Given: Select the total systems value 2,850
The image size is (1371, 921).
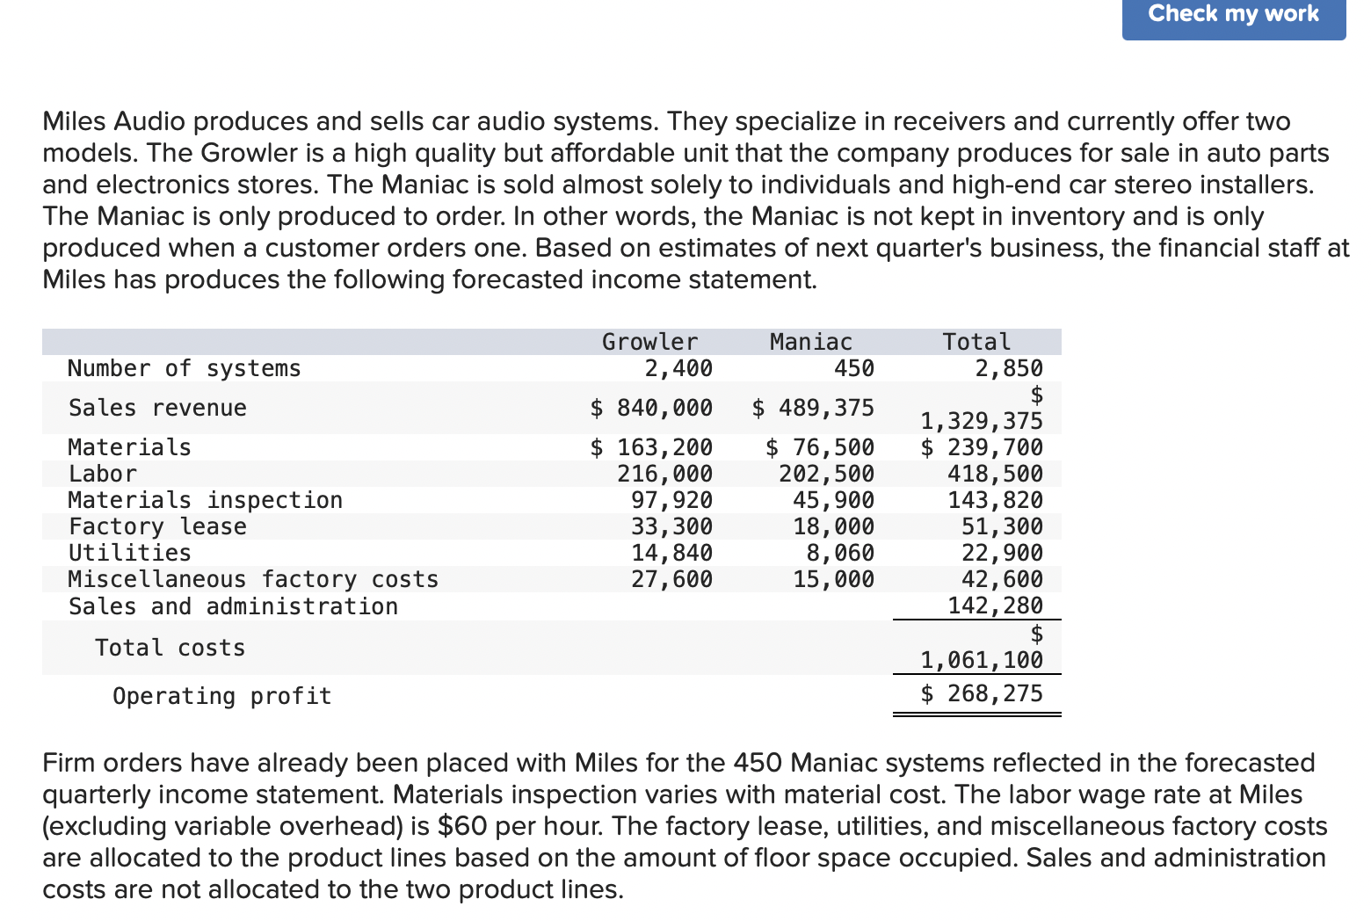Looking at the screenshot, I should (1012, 368).
